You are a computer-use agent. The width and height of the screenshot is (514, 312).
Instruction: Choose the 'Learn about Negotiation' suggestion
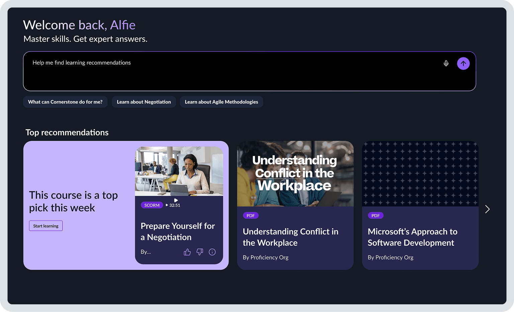[x=144, y=102]
